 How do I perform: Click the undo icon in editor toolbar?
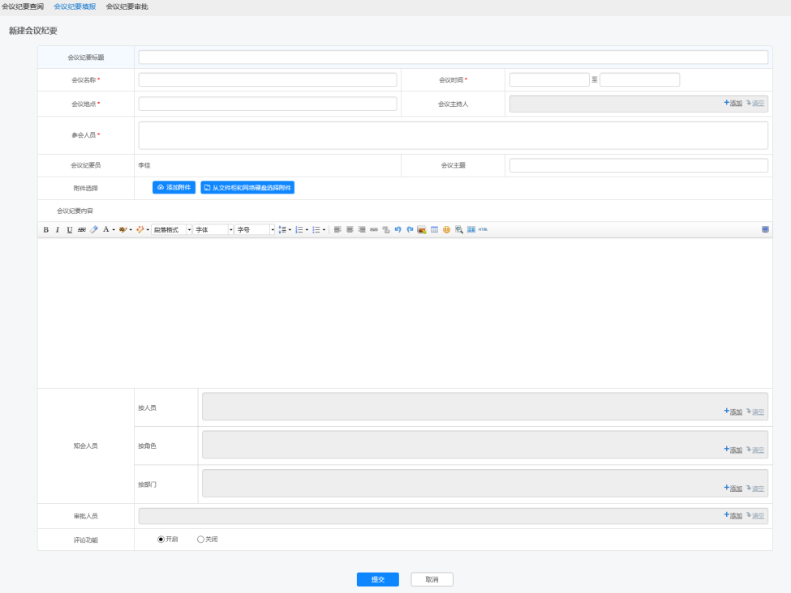click(x=398, y=230)
